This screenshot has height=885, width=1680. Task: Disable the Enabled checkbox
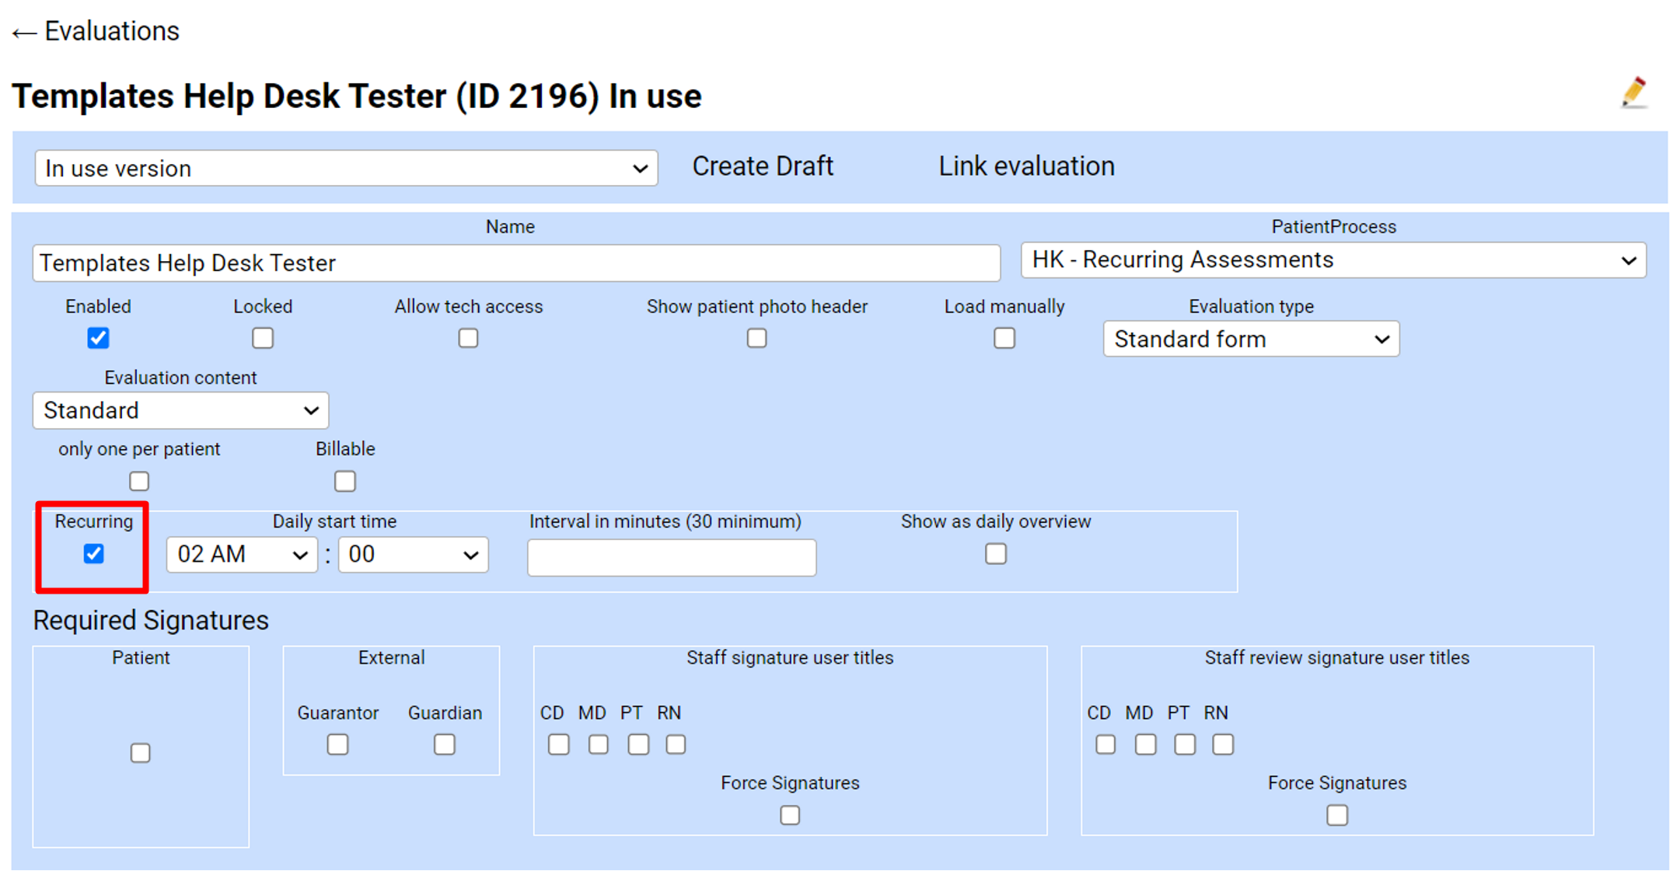[x=98, y=338]
